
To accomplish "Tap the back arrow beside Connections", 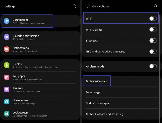I will coord(87,6).
